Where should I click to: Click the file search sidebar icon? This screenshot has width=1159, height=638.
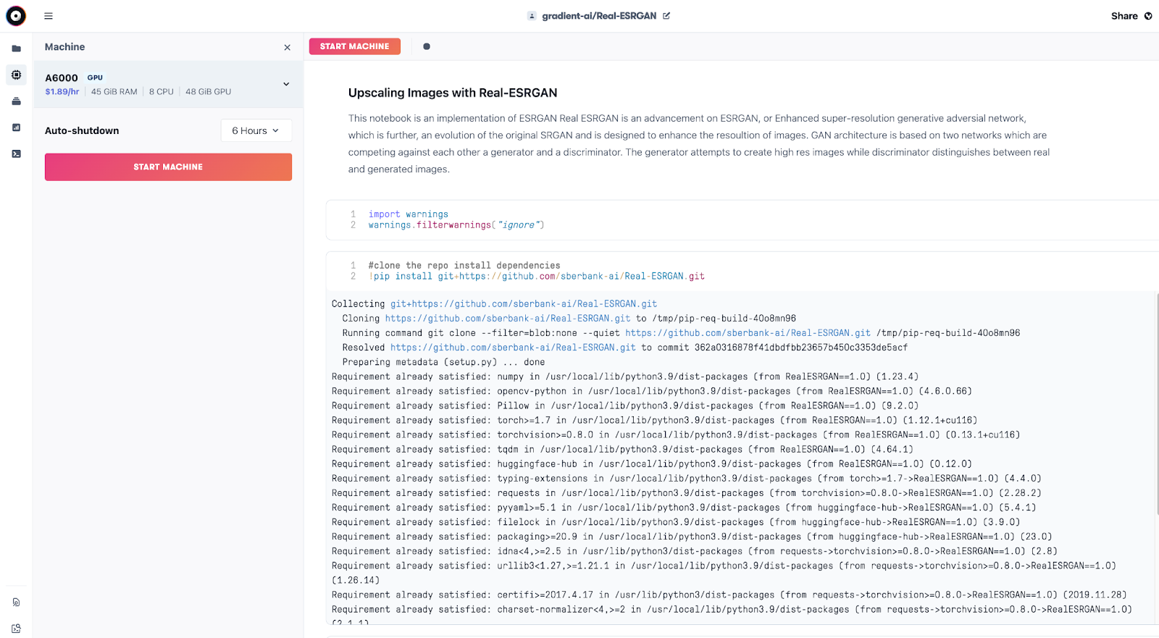[16, 603]
